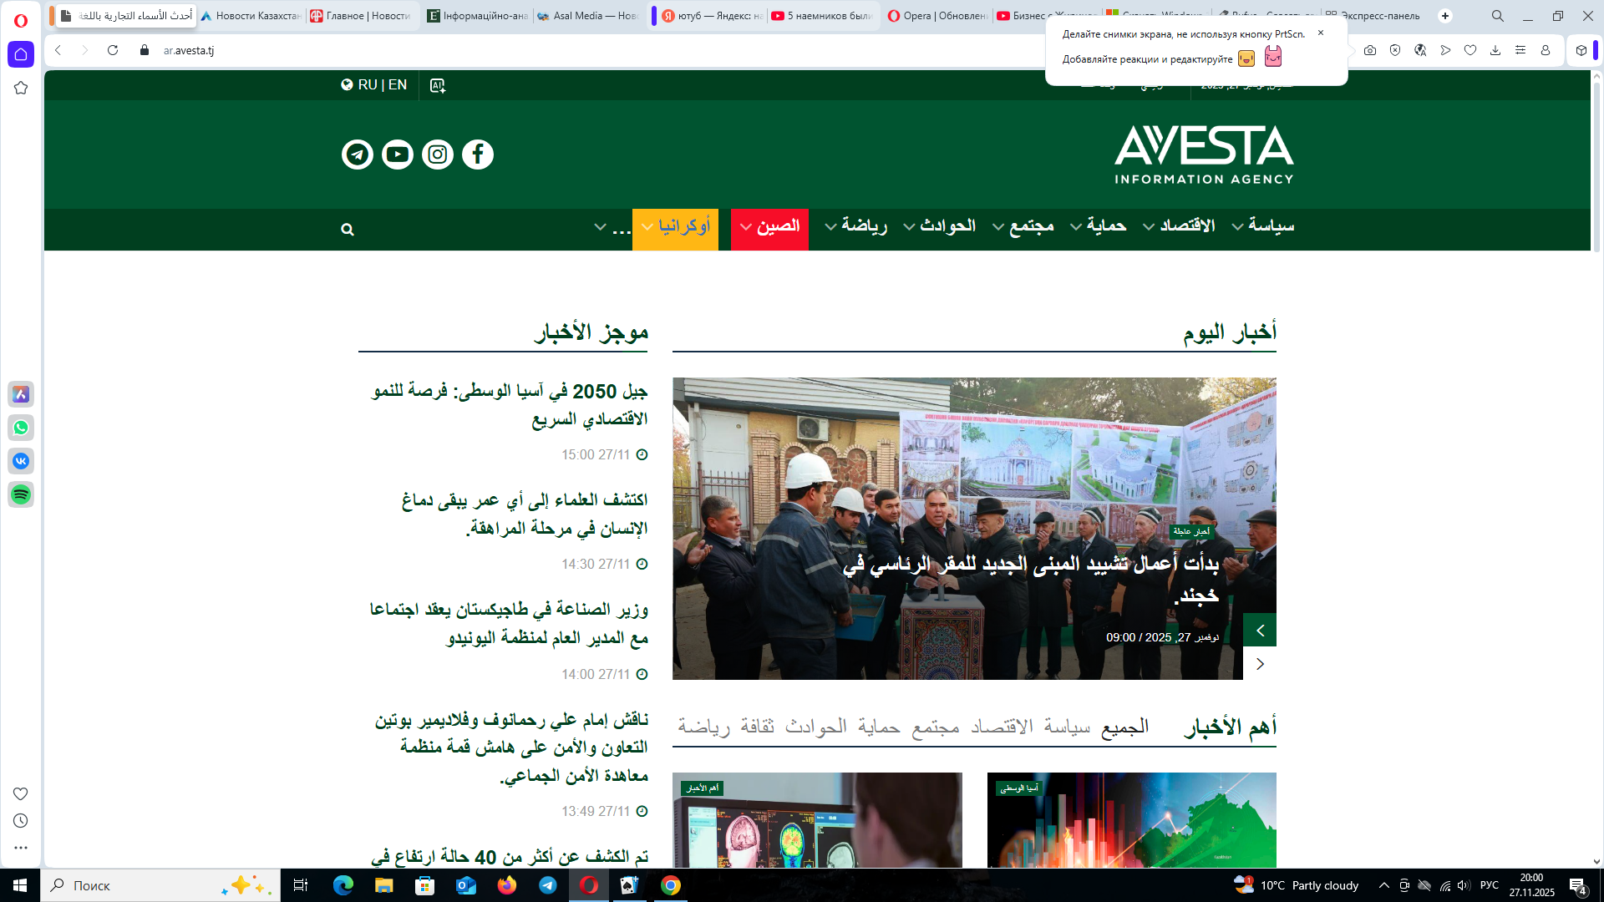The height and width of the screenshot is (902, 1604).
Task: Switch to 'Asal Media' browser tab
Action: pos(589,16)
